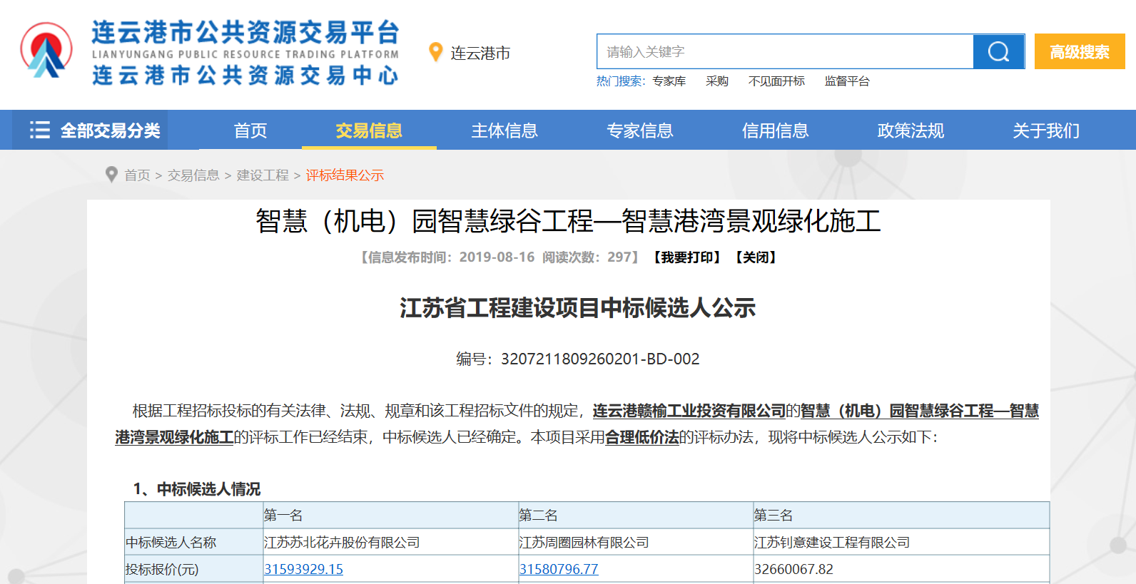Click cell 江苏苏北花卉股份有限公司

(x=342, y=543)
